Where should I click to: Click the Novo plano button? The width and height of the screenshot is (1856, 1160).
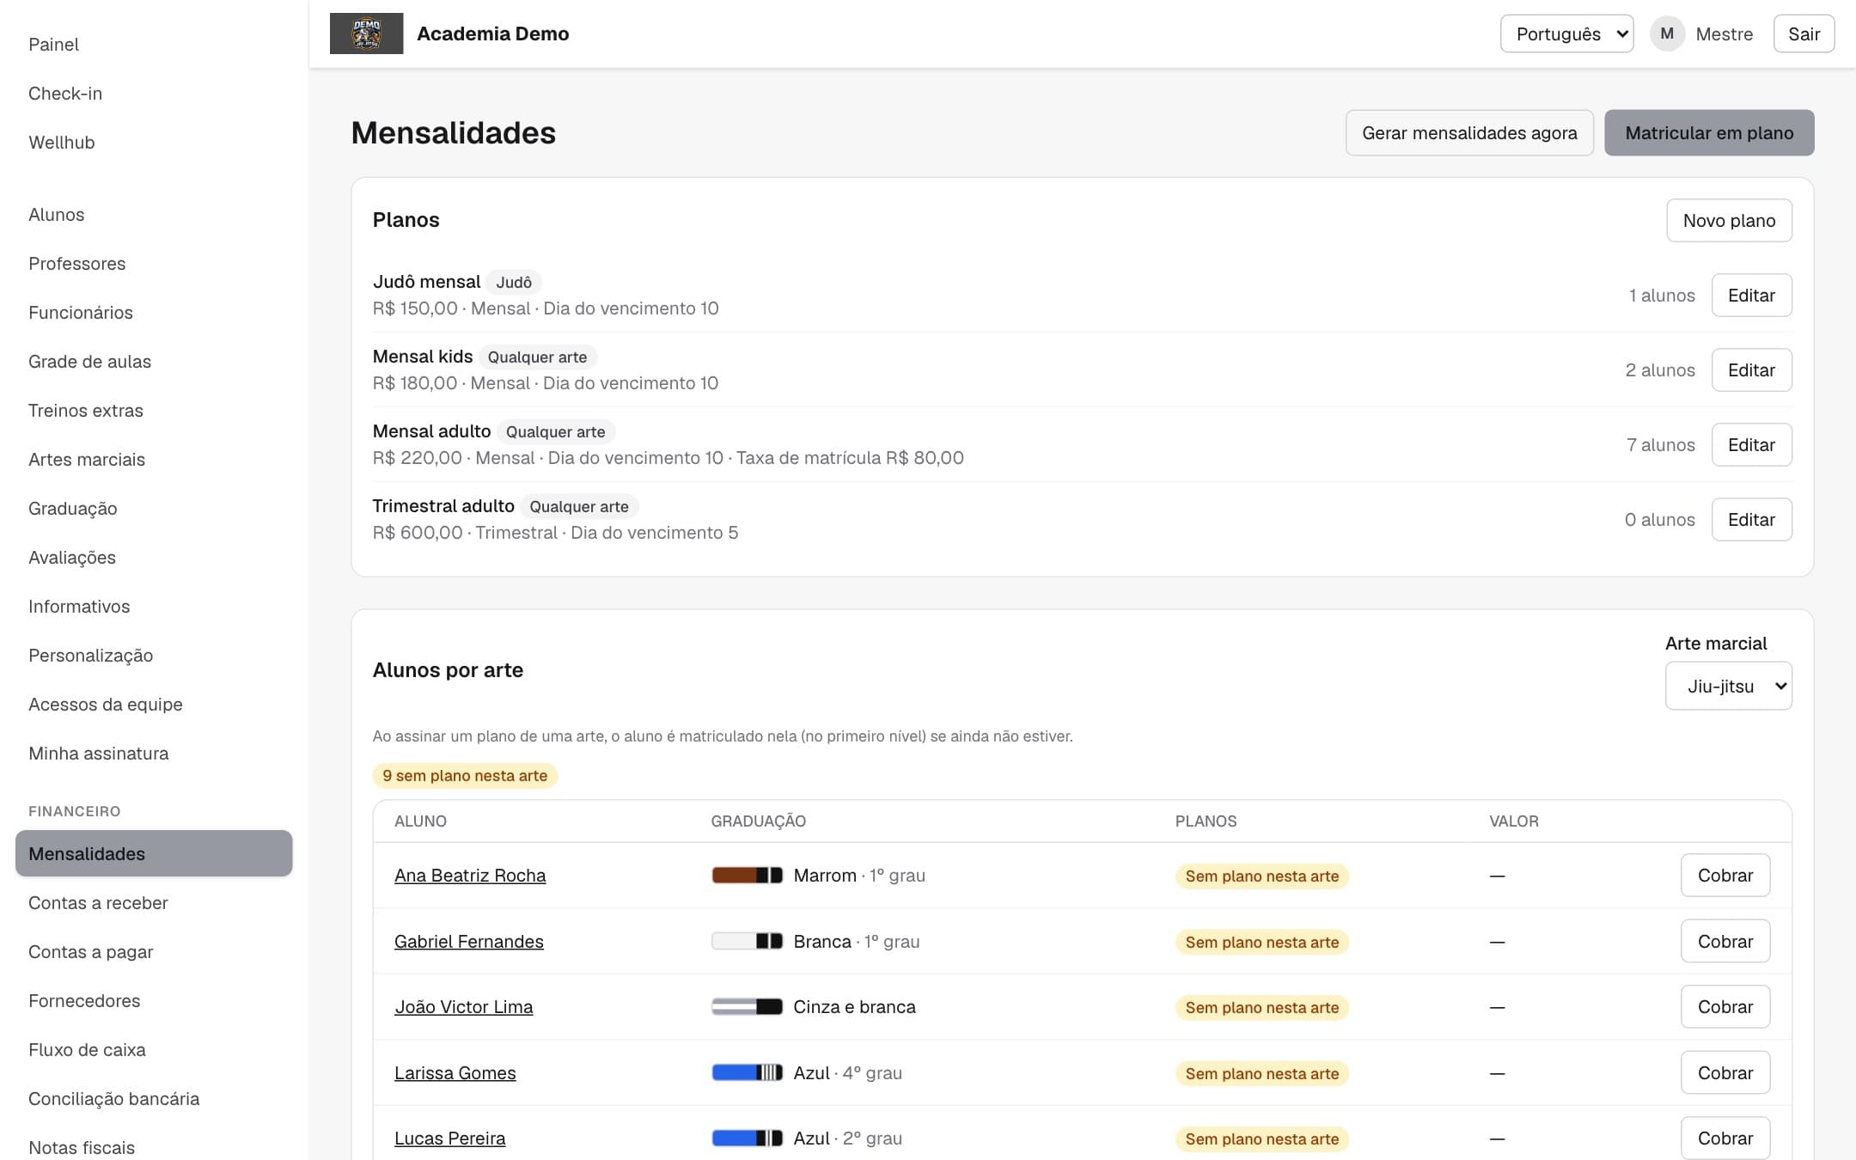click(x=1729, y=221)
